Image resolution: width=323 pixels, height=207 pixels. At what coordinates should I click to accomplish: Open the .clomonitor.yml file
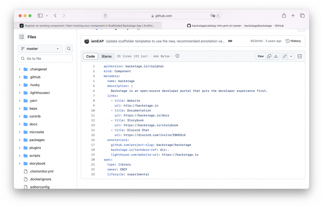click(41, 171)
